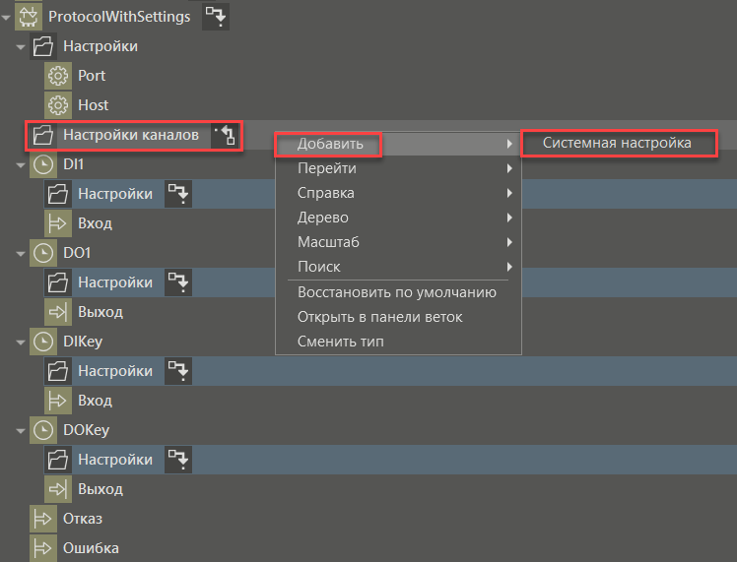Click the gear icon next to Host
This screenshot has height=562, width=737.
point(58,105)
